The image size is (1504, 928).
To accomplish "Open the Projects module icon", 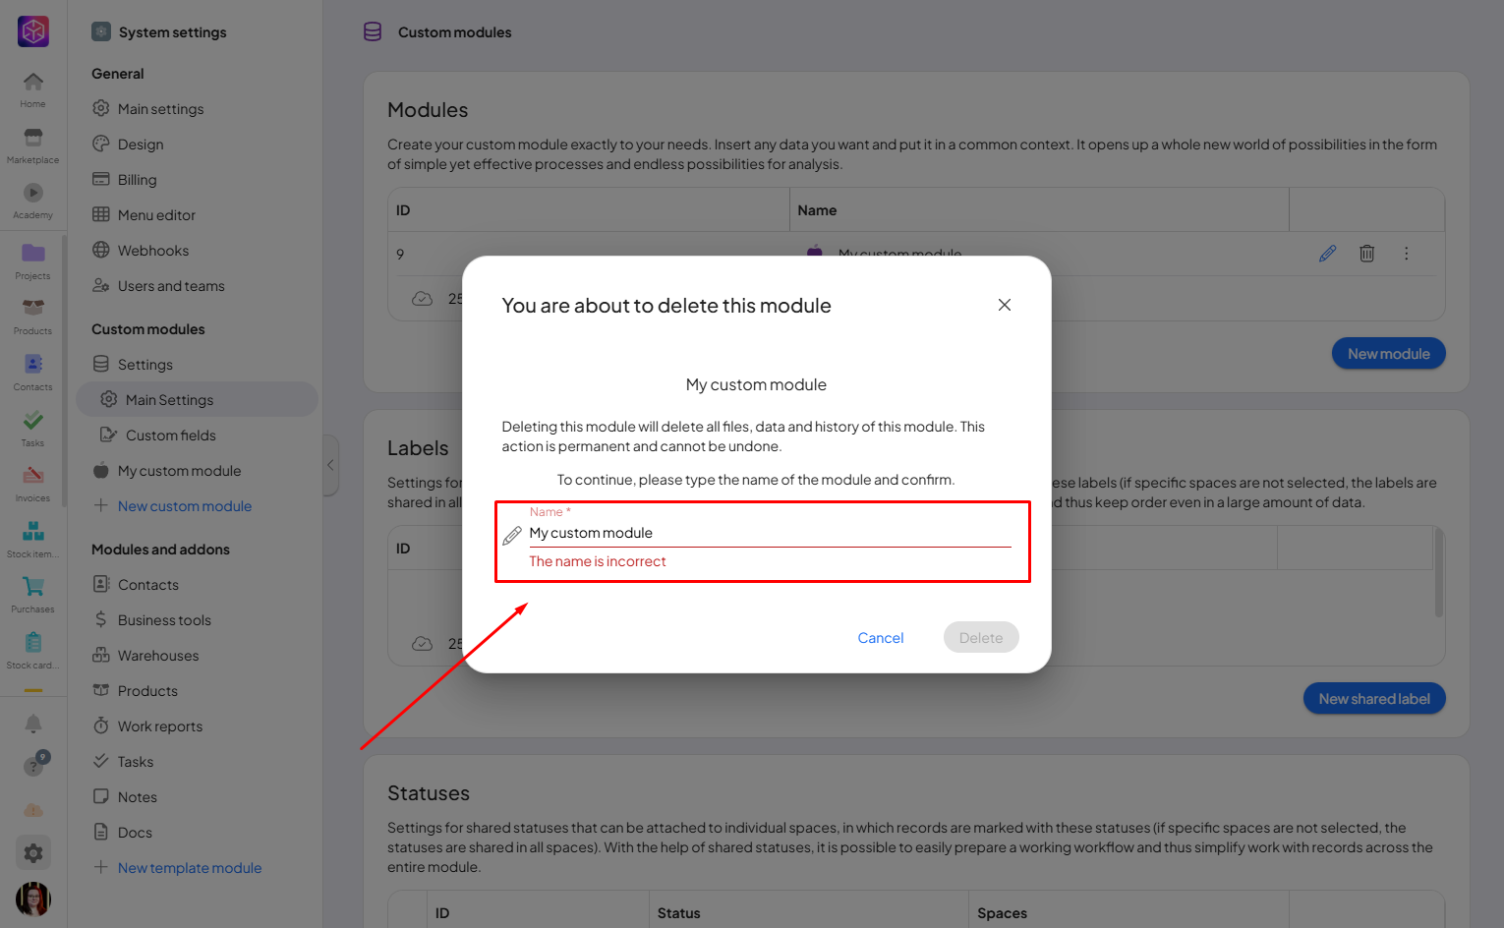I will (x=33, y=260).
